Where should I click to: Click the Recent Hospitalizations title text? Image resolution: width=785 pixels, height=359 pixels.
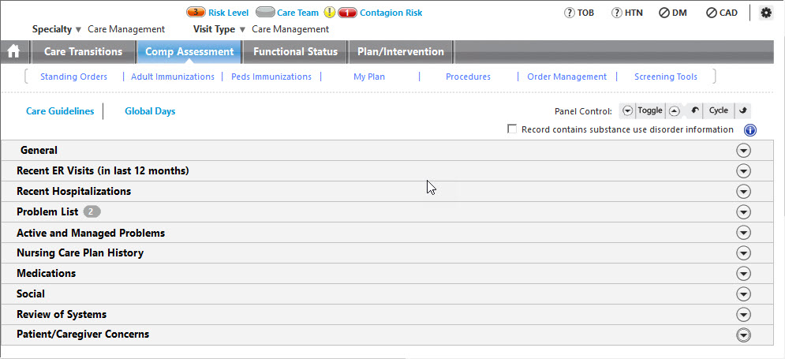coord(73,191)
